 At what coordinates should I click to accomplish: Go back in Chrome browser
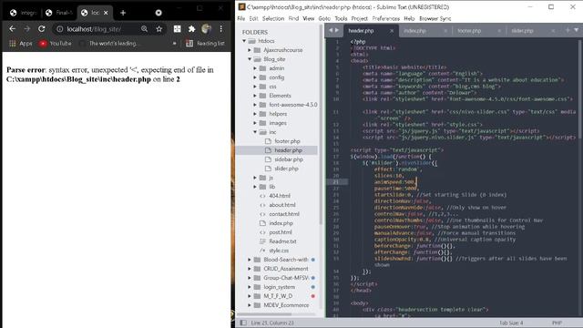point(12,28)
